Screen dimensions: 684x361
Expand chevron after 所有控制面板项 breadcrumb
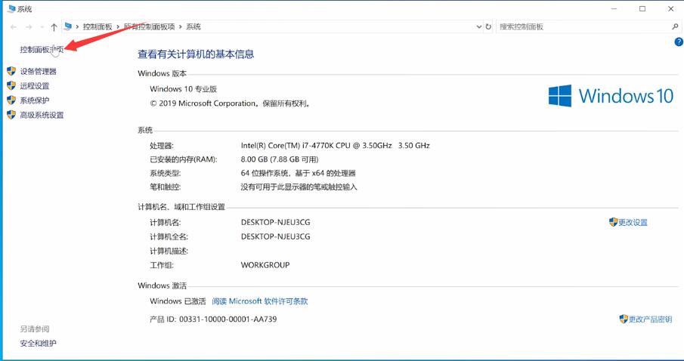[180, 26]
